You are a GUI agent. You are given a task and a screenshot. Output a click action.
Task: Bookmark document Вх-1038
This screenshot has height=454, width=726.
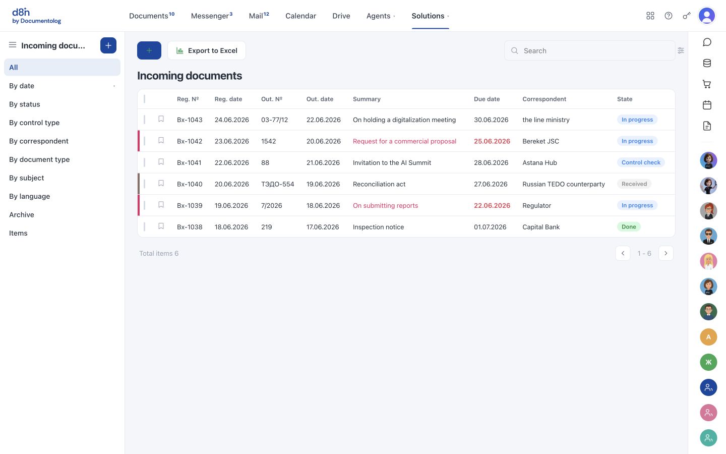(x=161, y=226)
